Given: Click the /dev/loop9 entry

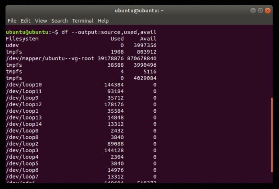Looking at the screenshot, I should click(22, 98).
